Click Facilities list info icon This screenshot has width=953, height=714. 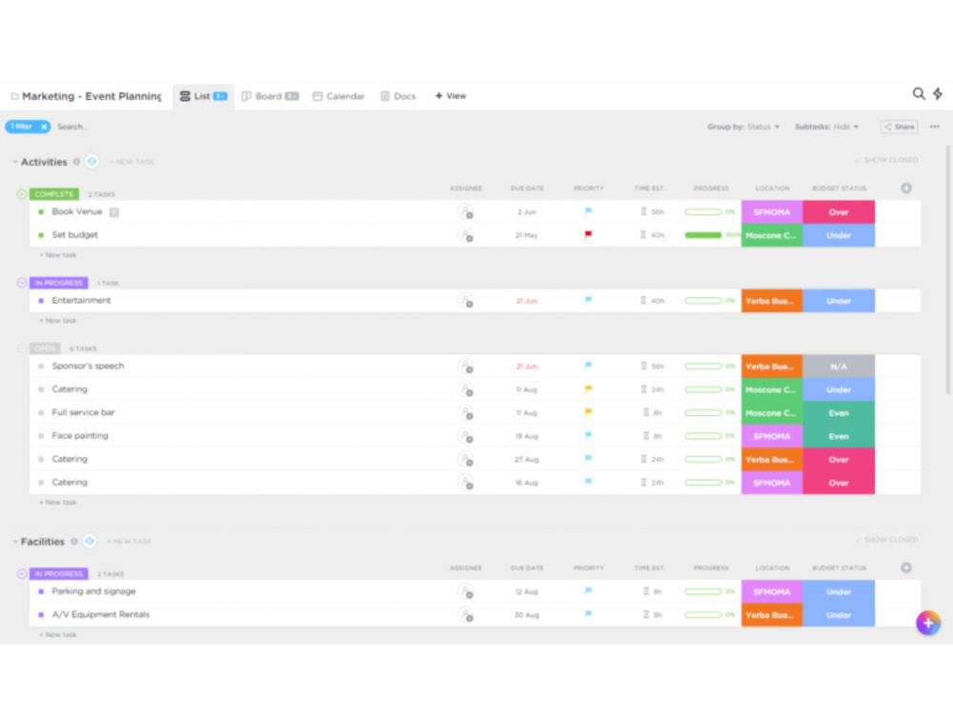click(74, 541)
